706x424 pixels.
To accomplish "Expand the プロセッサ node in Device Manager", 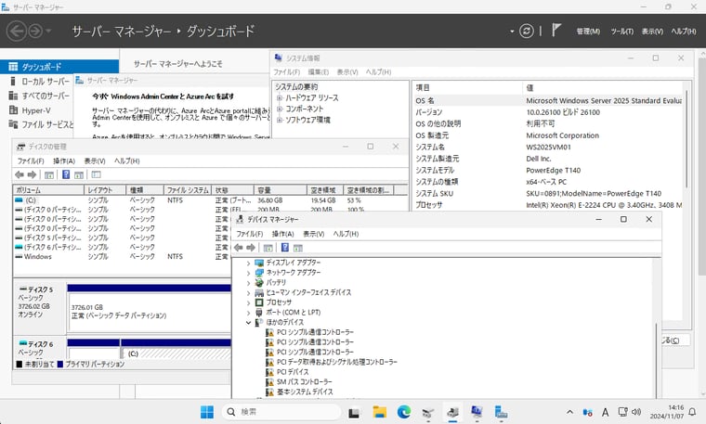I will [248, 302].
